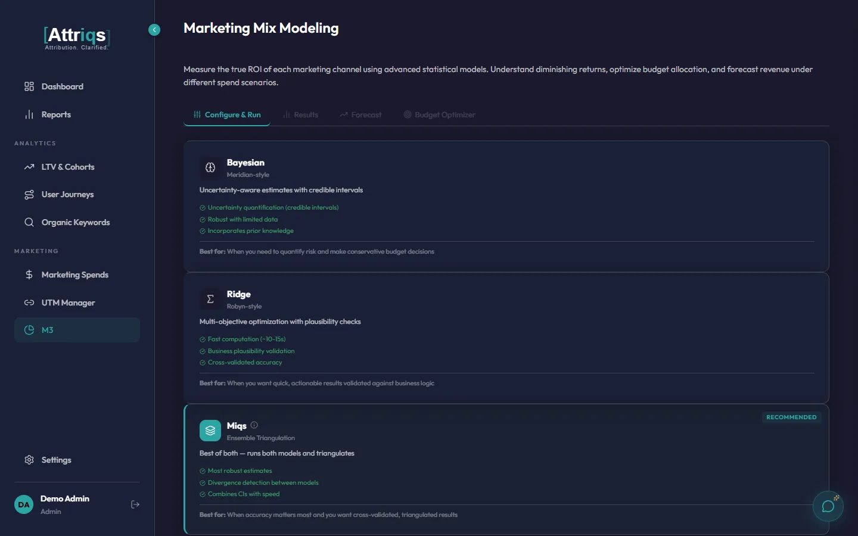Screen dimensions: 858x536
Task: Select the Marketing Spends dollar icon
Action: pyautogui.click(x=29, y=275)
